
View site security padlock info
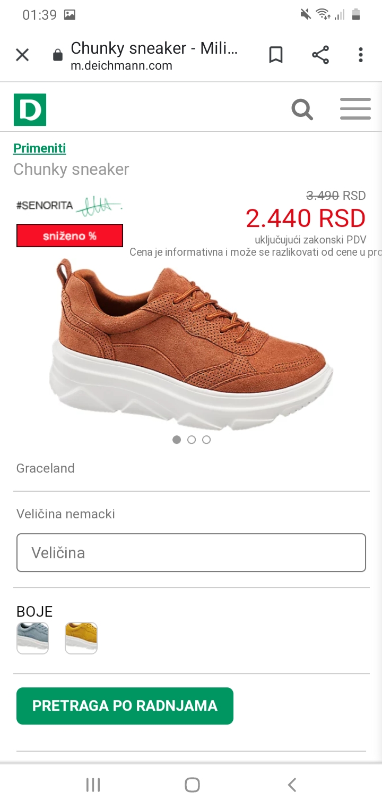pyautogui.click(x=58, y=55)
